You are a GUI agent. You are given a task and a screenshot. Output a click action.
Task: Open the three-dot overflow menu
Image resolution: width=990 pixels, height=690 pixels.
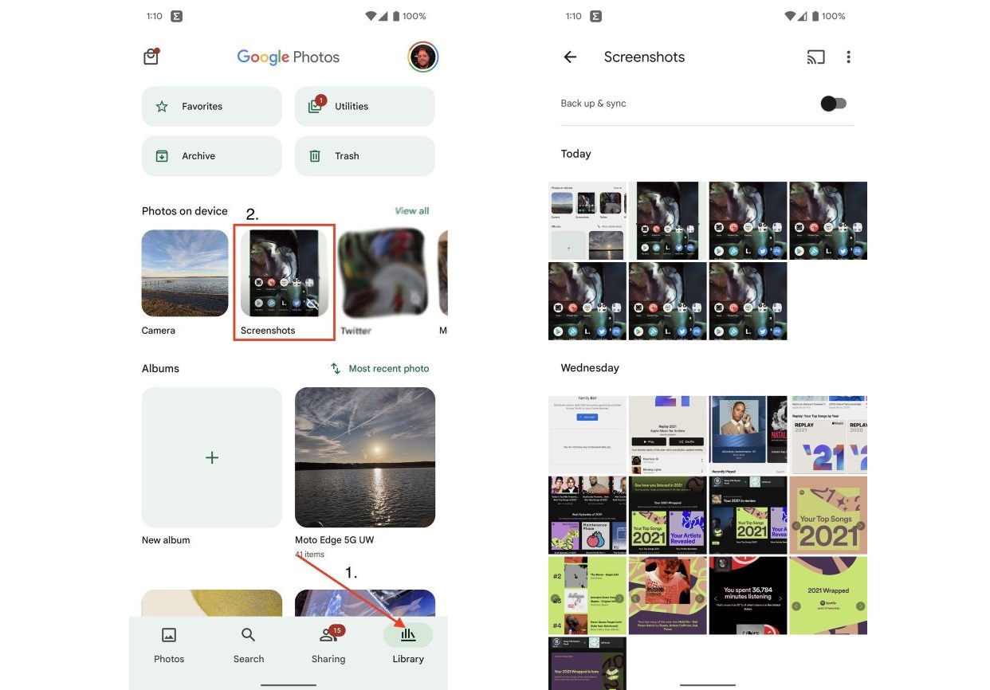848,57
